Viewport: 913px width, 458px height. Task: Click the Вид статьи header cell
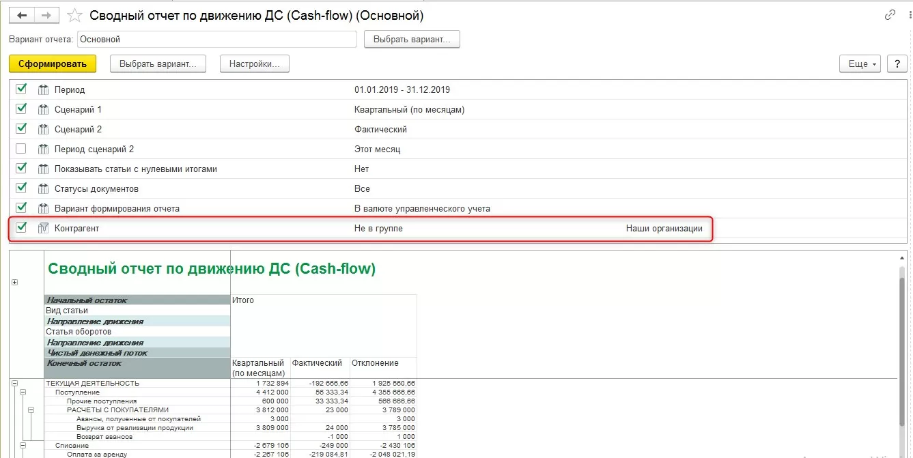click(x=137, y=311)
